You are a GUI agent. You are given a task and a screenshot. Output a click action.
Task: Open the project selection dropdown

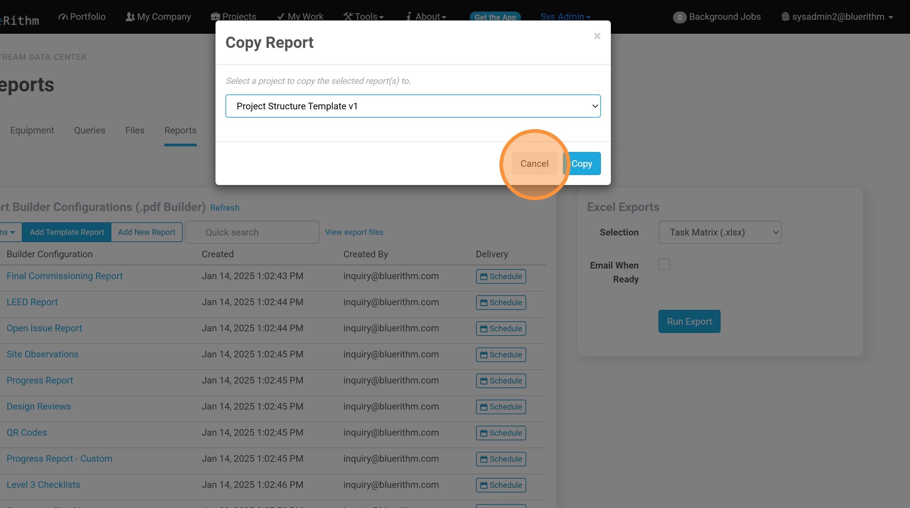tap(413, 106)
